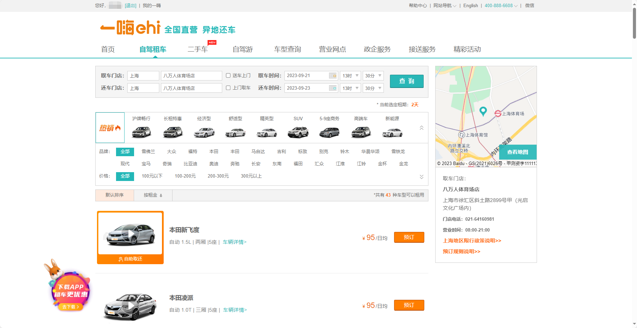
Task: Filter price 100-200元
Action: [x=185, y=176]
